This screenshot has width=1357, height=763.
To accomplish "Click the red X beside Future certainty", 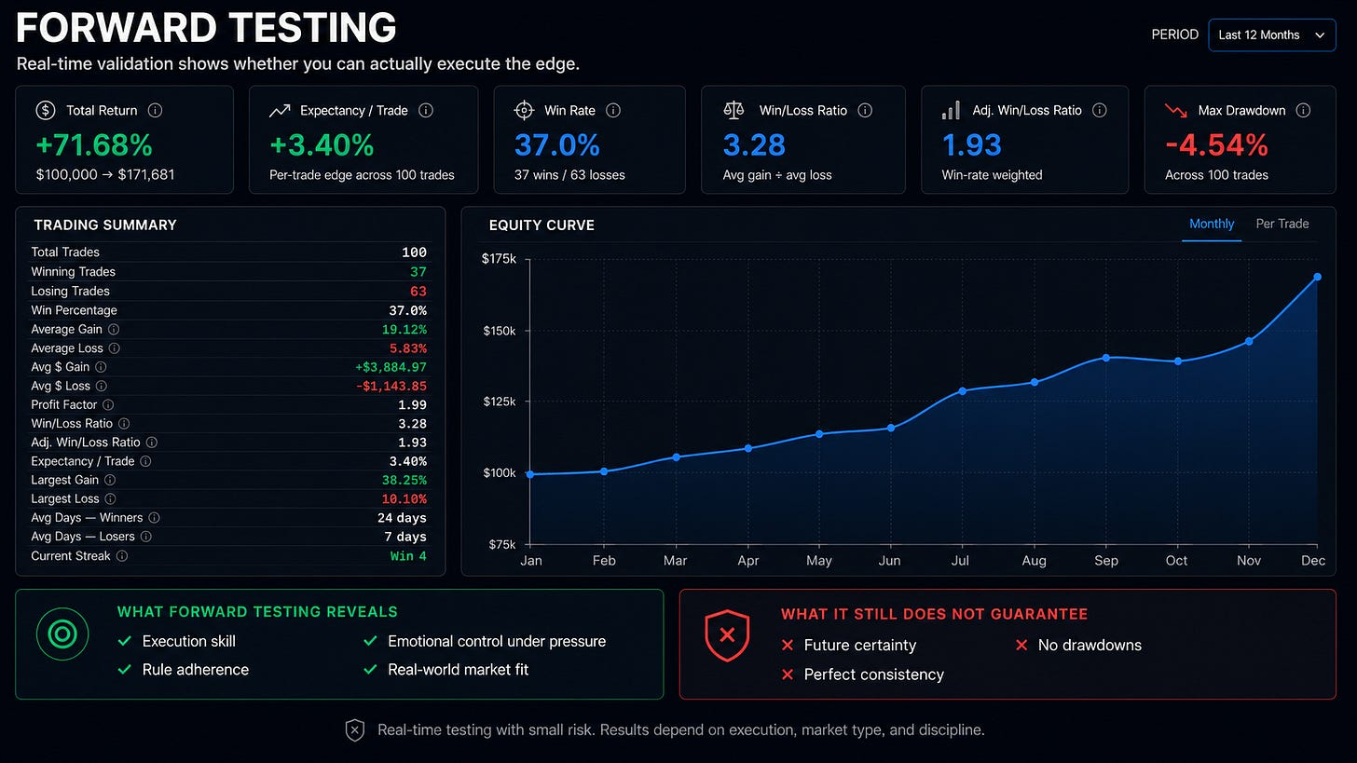I will point(788,645).
